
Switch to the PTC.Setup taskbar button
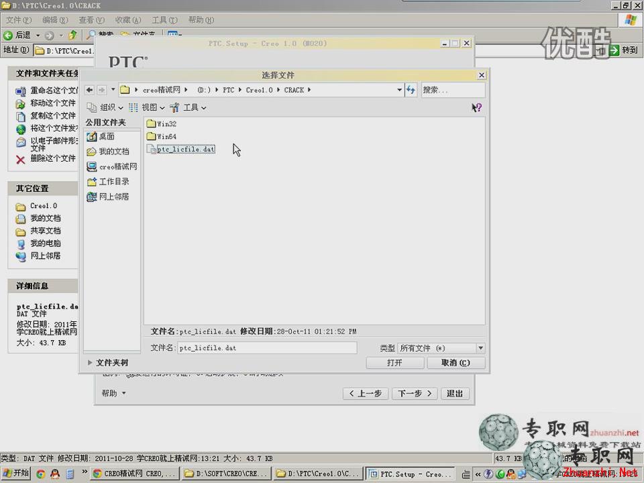click(411, 474)
